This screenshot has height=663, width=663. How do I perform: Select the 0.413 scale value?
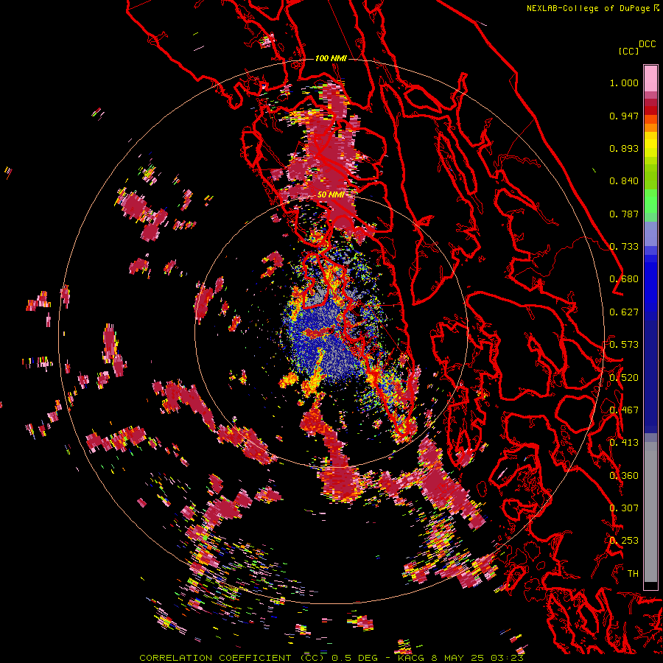(x=624, y=443)
